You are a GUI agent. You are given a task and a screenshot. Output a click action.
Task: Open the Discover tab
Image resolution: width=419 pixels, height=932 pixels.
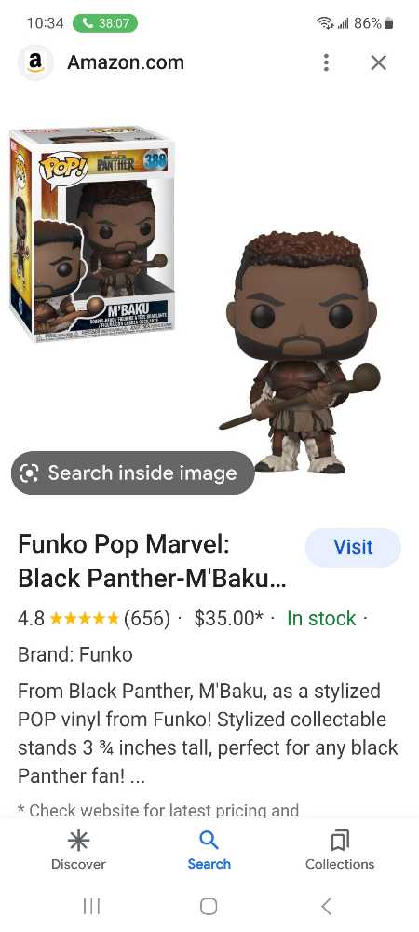pyautogui.click(x=78, y=851)
